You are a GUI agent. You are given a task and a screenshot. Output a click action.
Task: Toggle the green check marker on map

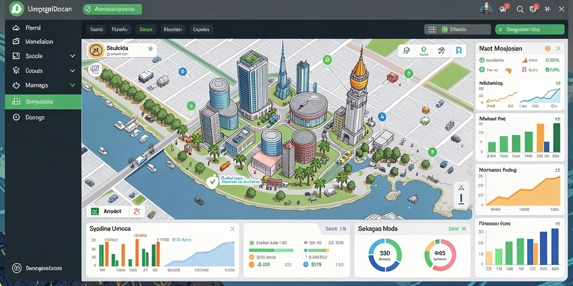[212, 182]
